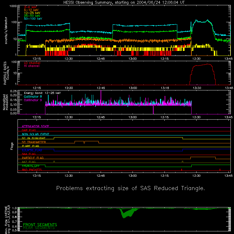Click the SAA_FLAG label

(x=29, y=154)
